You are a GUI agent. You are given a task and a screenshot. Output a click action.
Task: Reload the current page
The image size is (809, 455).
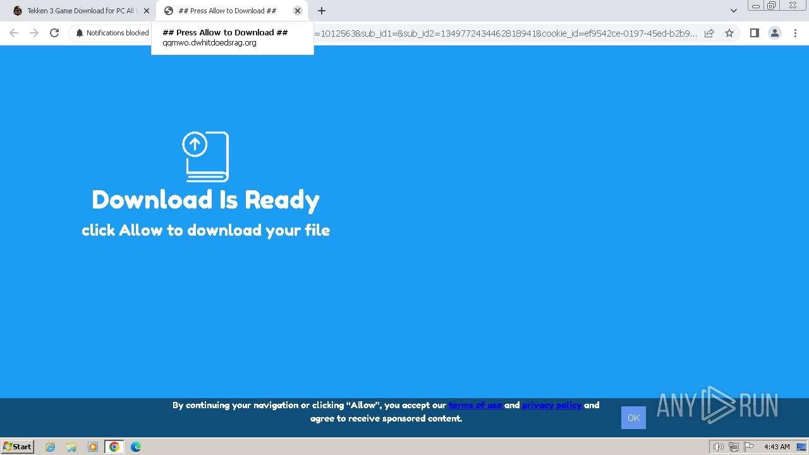54,33
